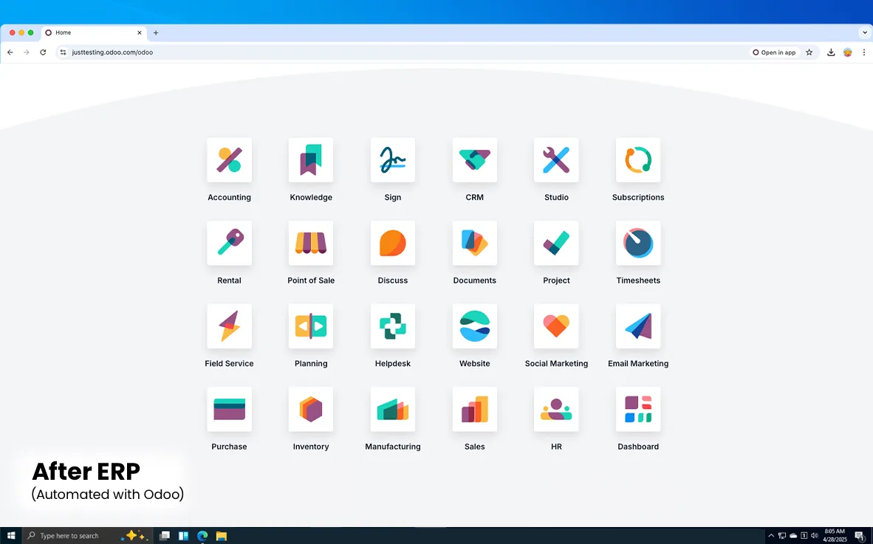Open the Chrome three-dot menu
873x544 pixels.
864,52
